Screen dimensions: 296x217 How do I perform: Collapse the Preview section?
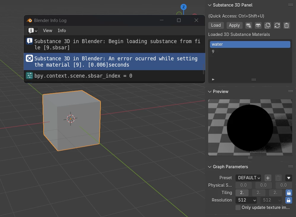click(x=209, y=92)
